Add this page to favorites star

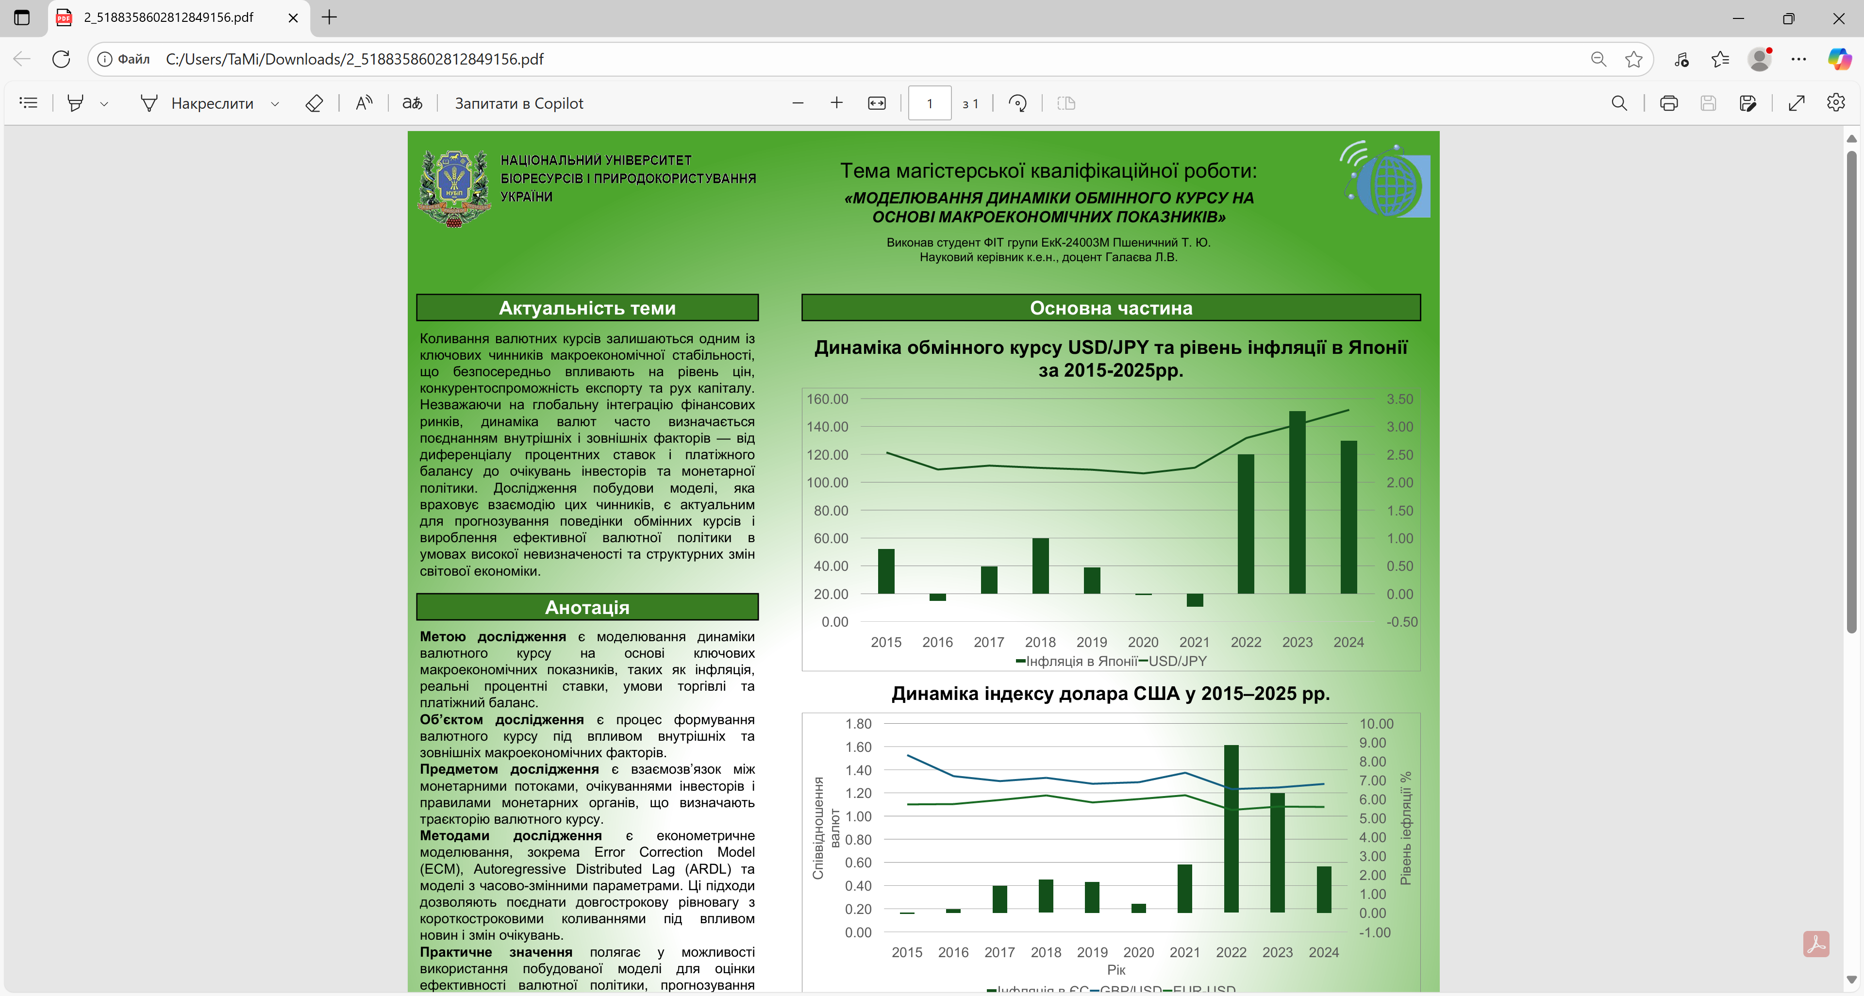click(1633, 59)
